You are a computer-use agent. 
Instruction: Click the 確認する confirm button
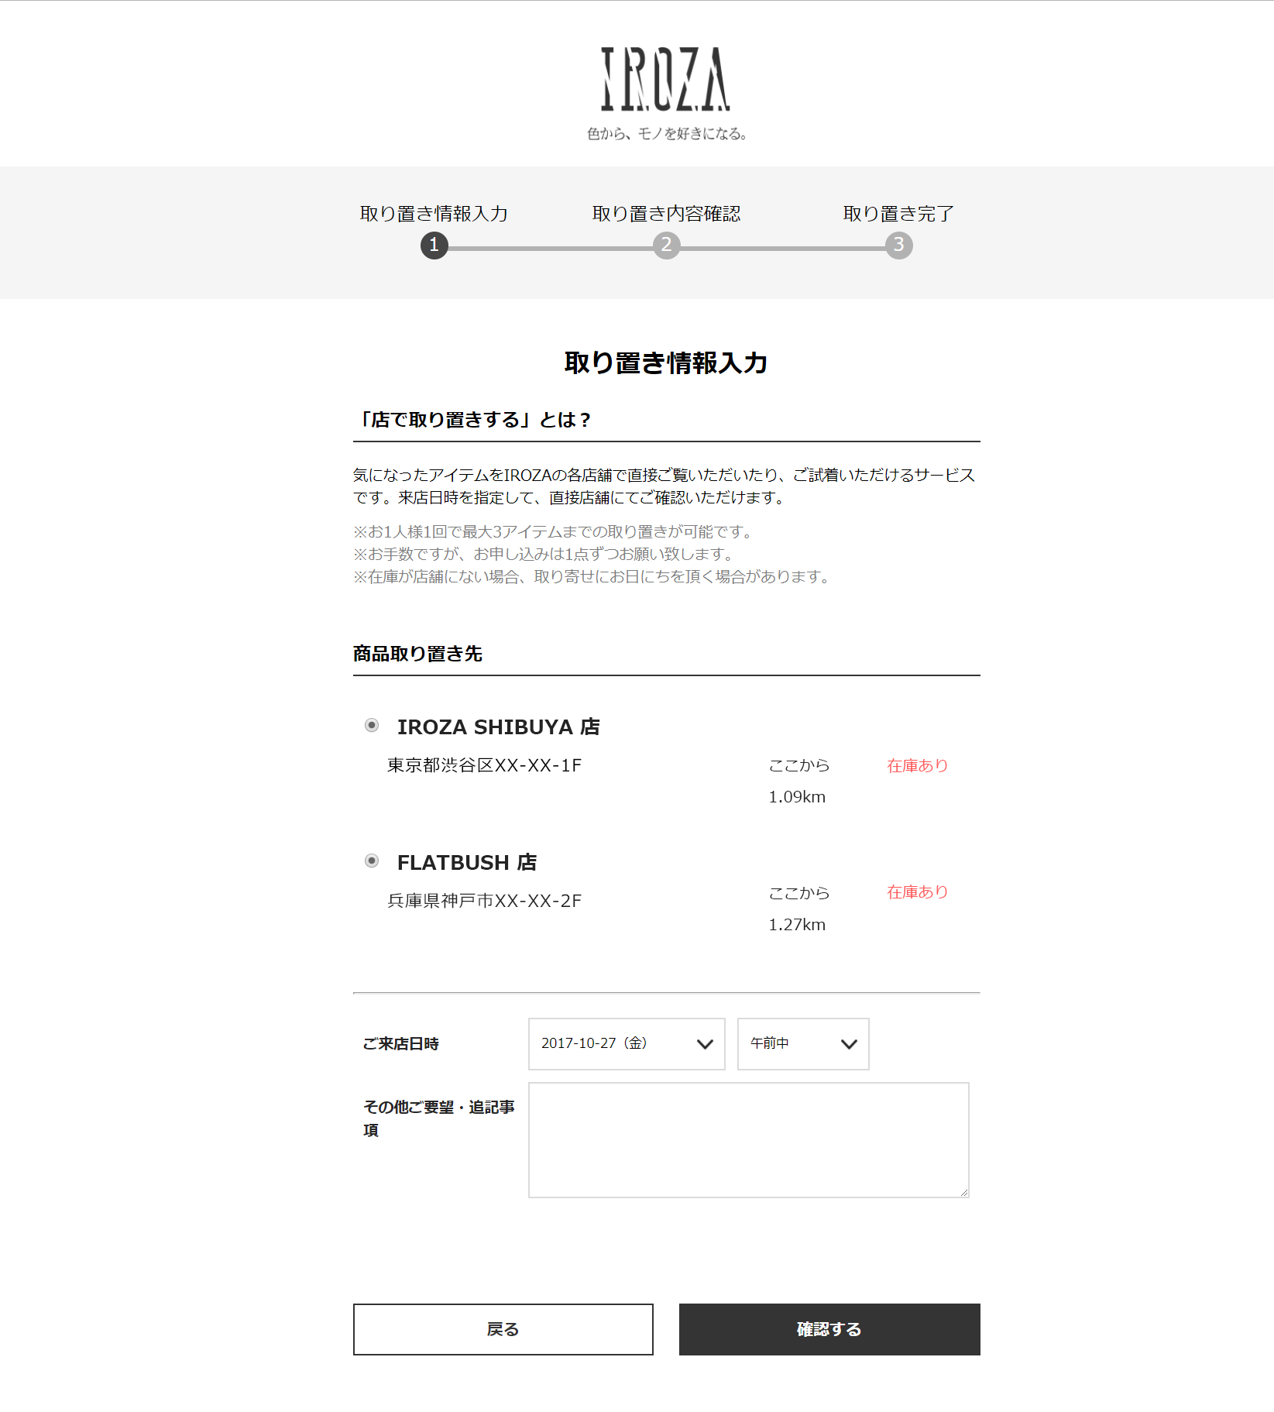(829, 1329)
